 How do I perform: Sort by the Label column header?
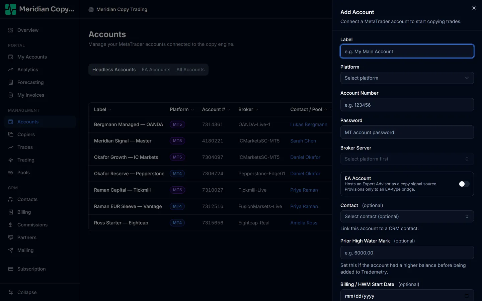pyautogui.click(x=102, y=109)
